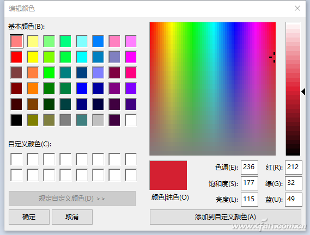The width and height of the screenshot is (310, 235).
Task: Click the 确定 confirm button
Action: point(29,217)
